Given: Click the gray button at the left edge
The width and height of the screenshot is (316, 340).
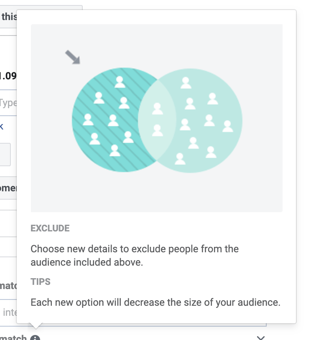Looking at the screenshot, I should (5, 155).
